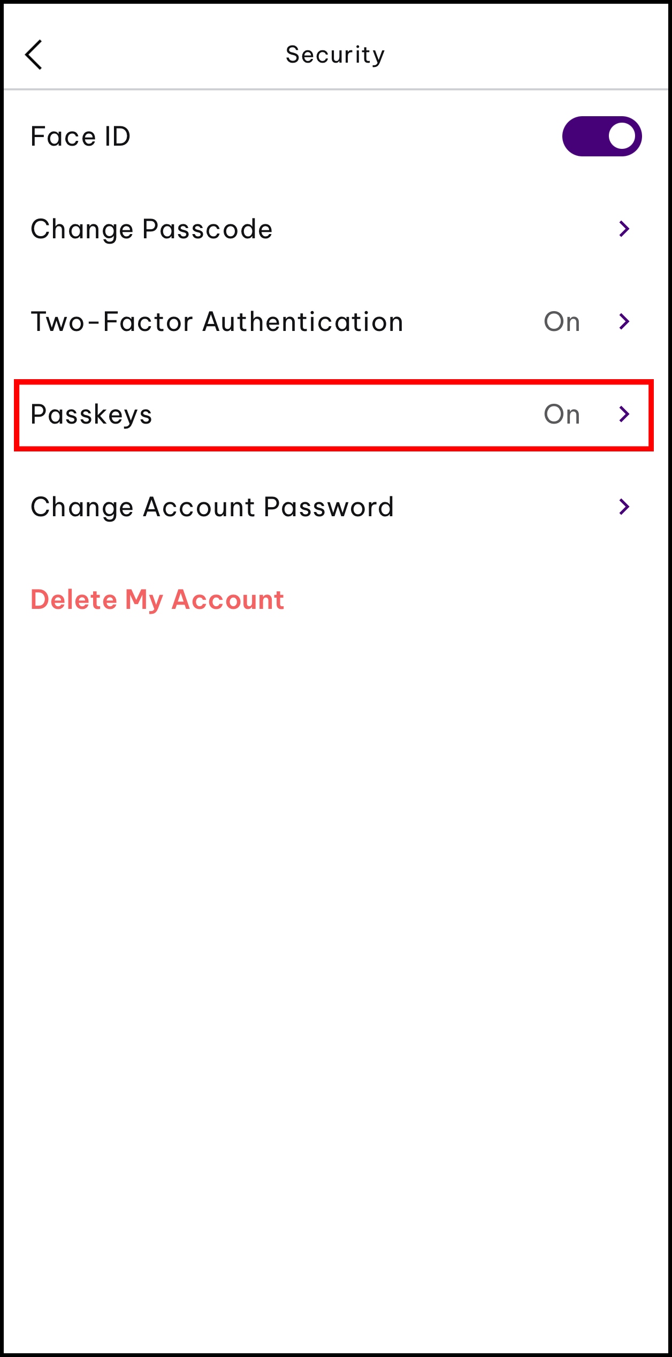
Task: Tap the Face ID label text
Action: (x=81, y=137)
